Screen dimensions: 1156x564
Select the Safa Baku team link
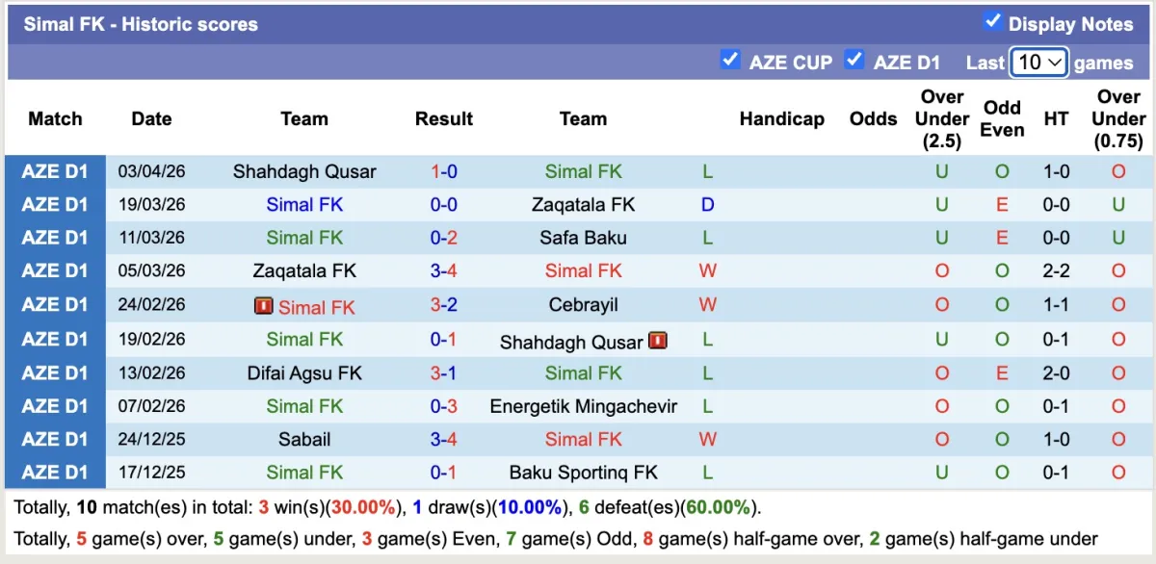click(583, 238)
